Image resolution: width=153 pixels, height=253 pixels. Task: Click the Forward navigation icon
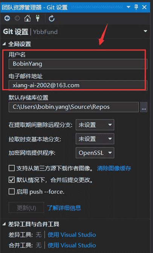(17, 18)
